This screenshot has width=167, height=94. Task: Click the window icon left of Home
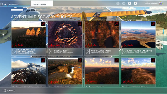coord(2,4)
